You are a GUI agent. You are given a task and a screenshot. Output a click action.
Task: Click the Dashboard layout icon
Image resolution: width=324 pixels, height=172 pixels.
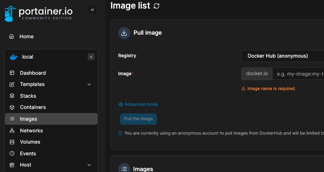coord(12,73)
